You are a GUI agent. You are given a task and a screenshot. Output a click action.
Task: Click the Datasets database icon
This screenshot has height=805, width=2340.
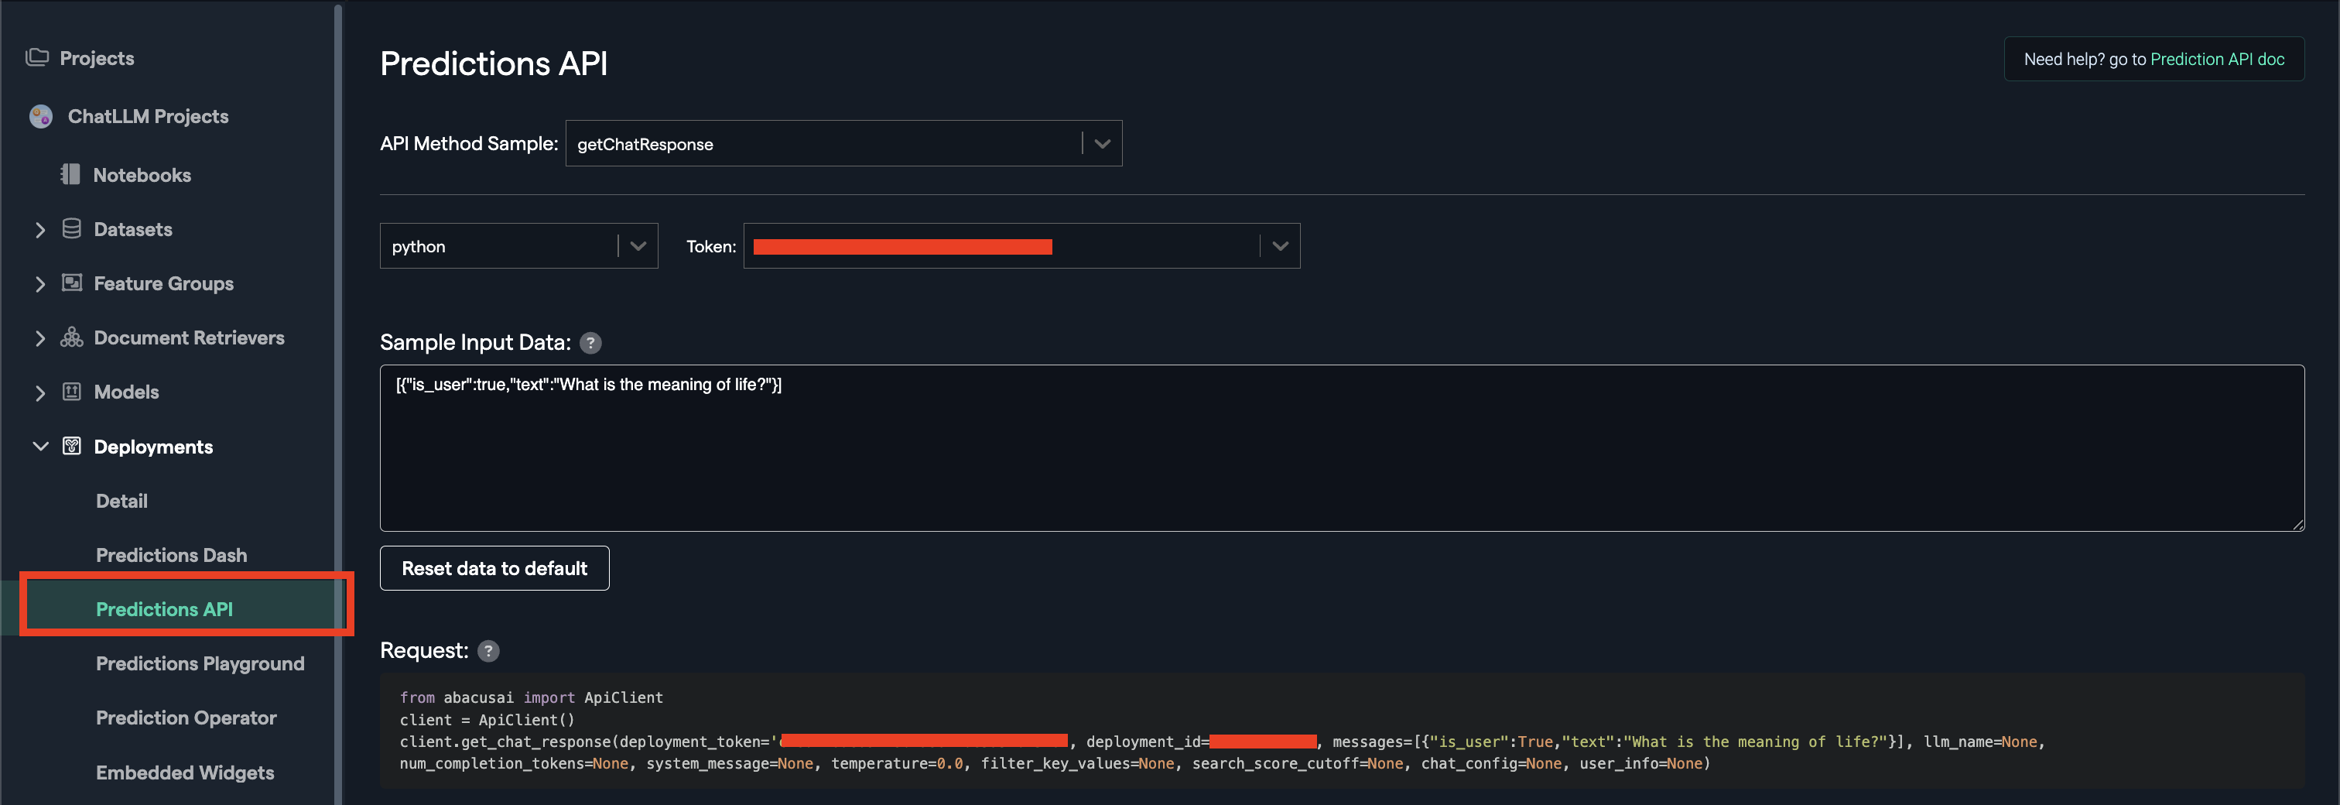point(72,229)
